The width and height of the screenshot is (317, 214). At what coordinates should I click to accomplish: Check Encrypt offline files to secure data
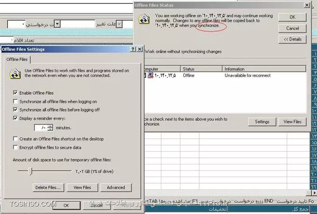coord(15,147)
